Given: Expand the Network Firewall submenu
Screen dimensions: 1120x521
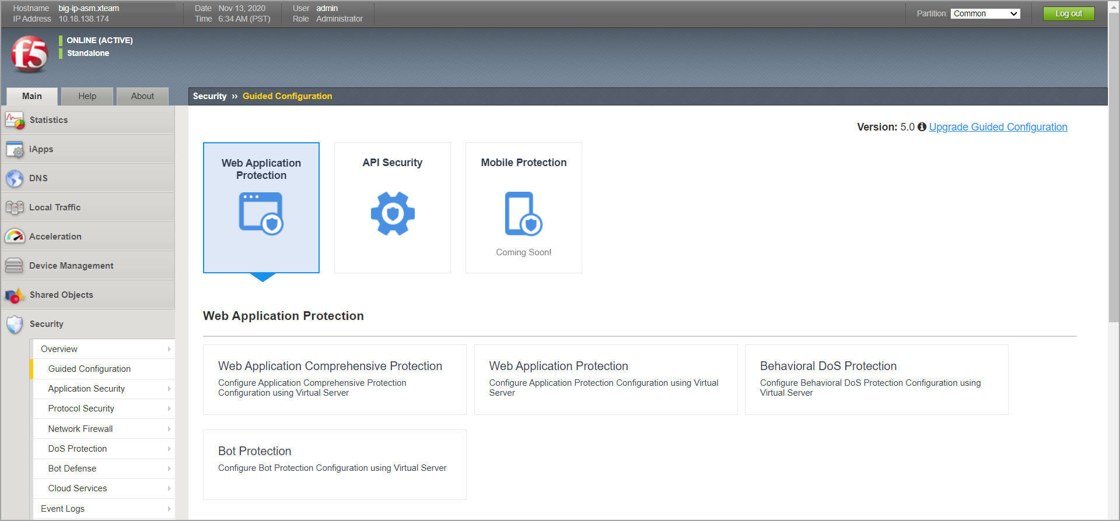Looking at the screenshot, I should point(169,429).
